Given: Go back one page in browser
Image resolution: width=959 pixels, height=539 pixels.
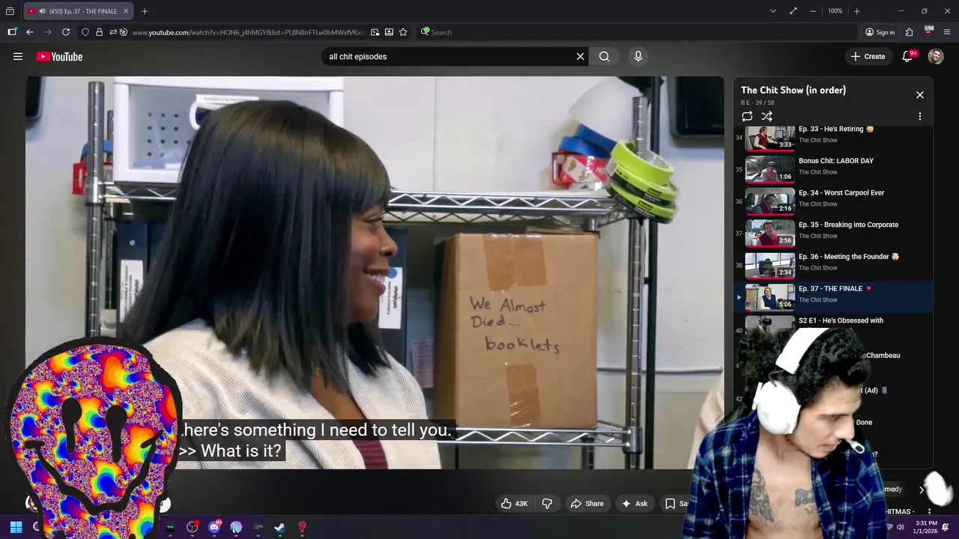Looking at the screenshot, I should pos(30,32).
